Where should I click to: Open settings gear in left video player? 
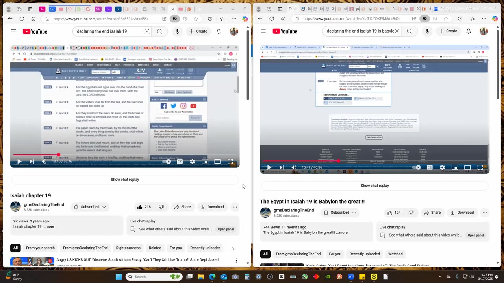point(192,161)
